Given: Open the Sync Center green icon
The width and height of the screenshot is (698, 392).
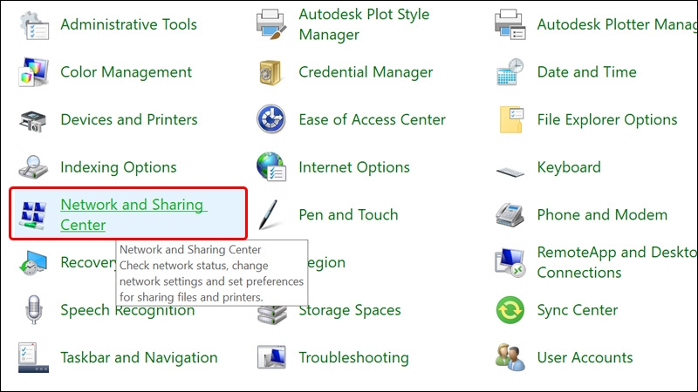Looking at the screenshot, I should pyautogui.click(x=510, y=310).
